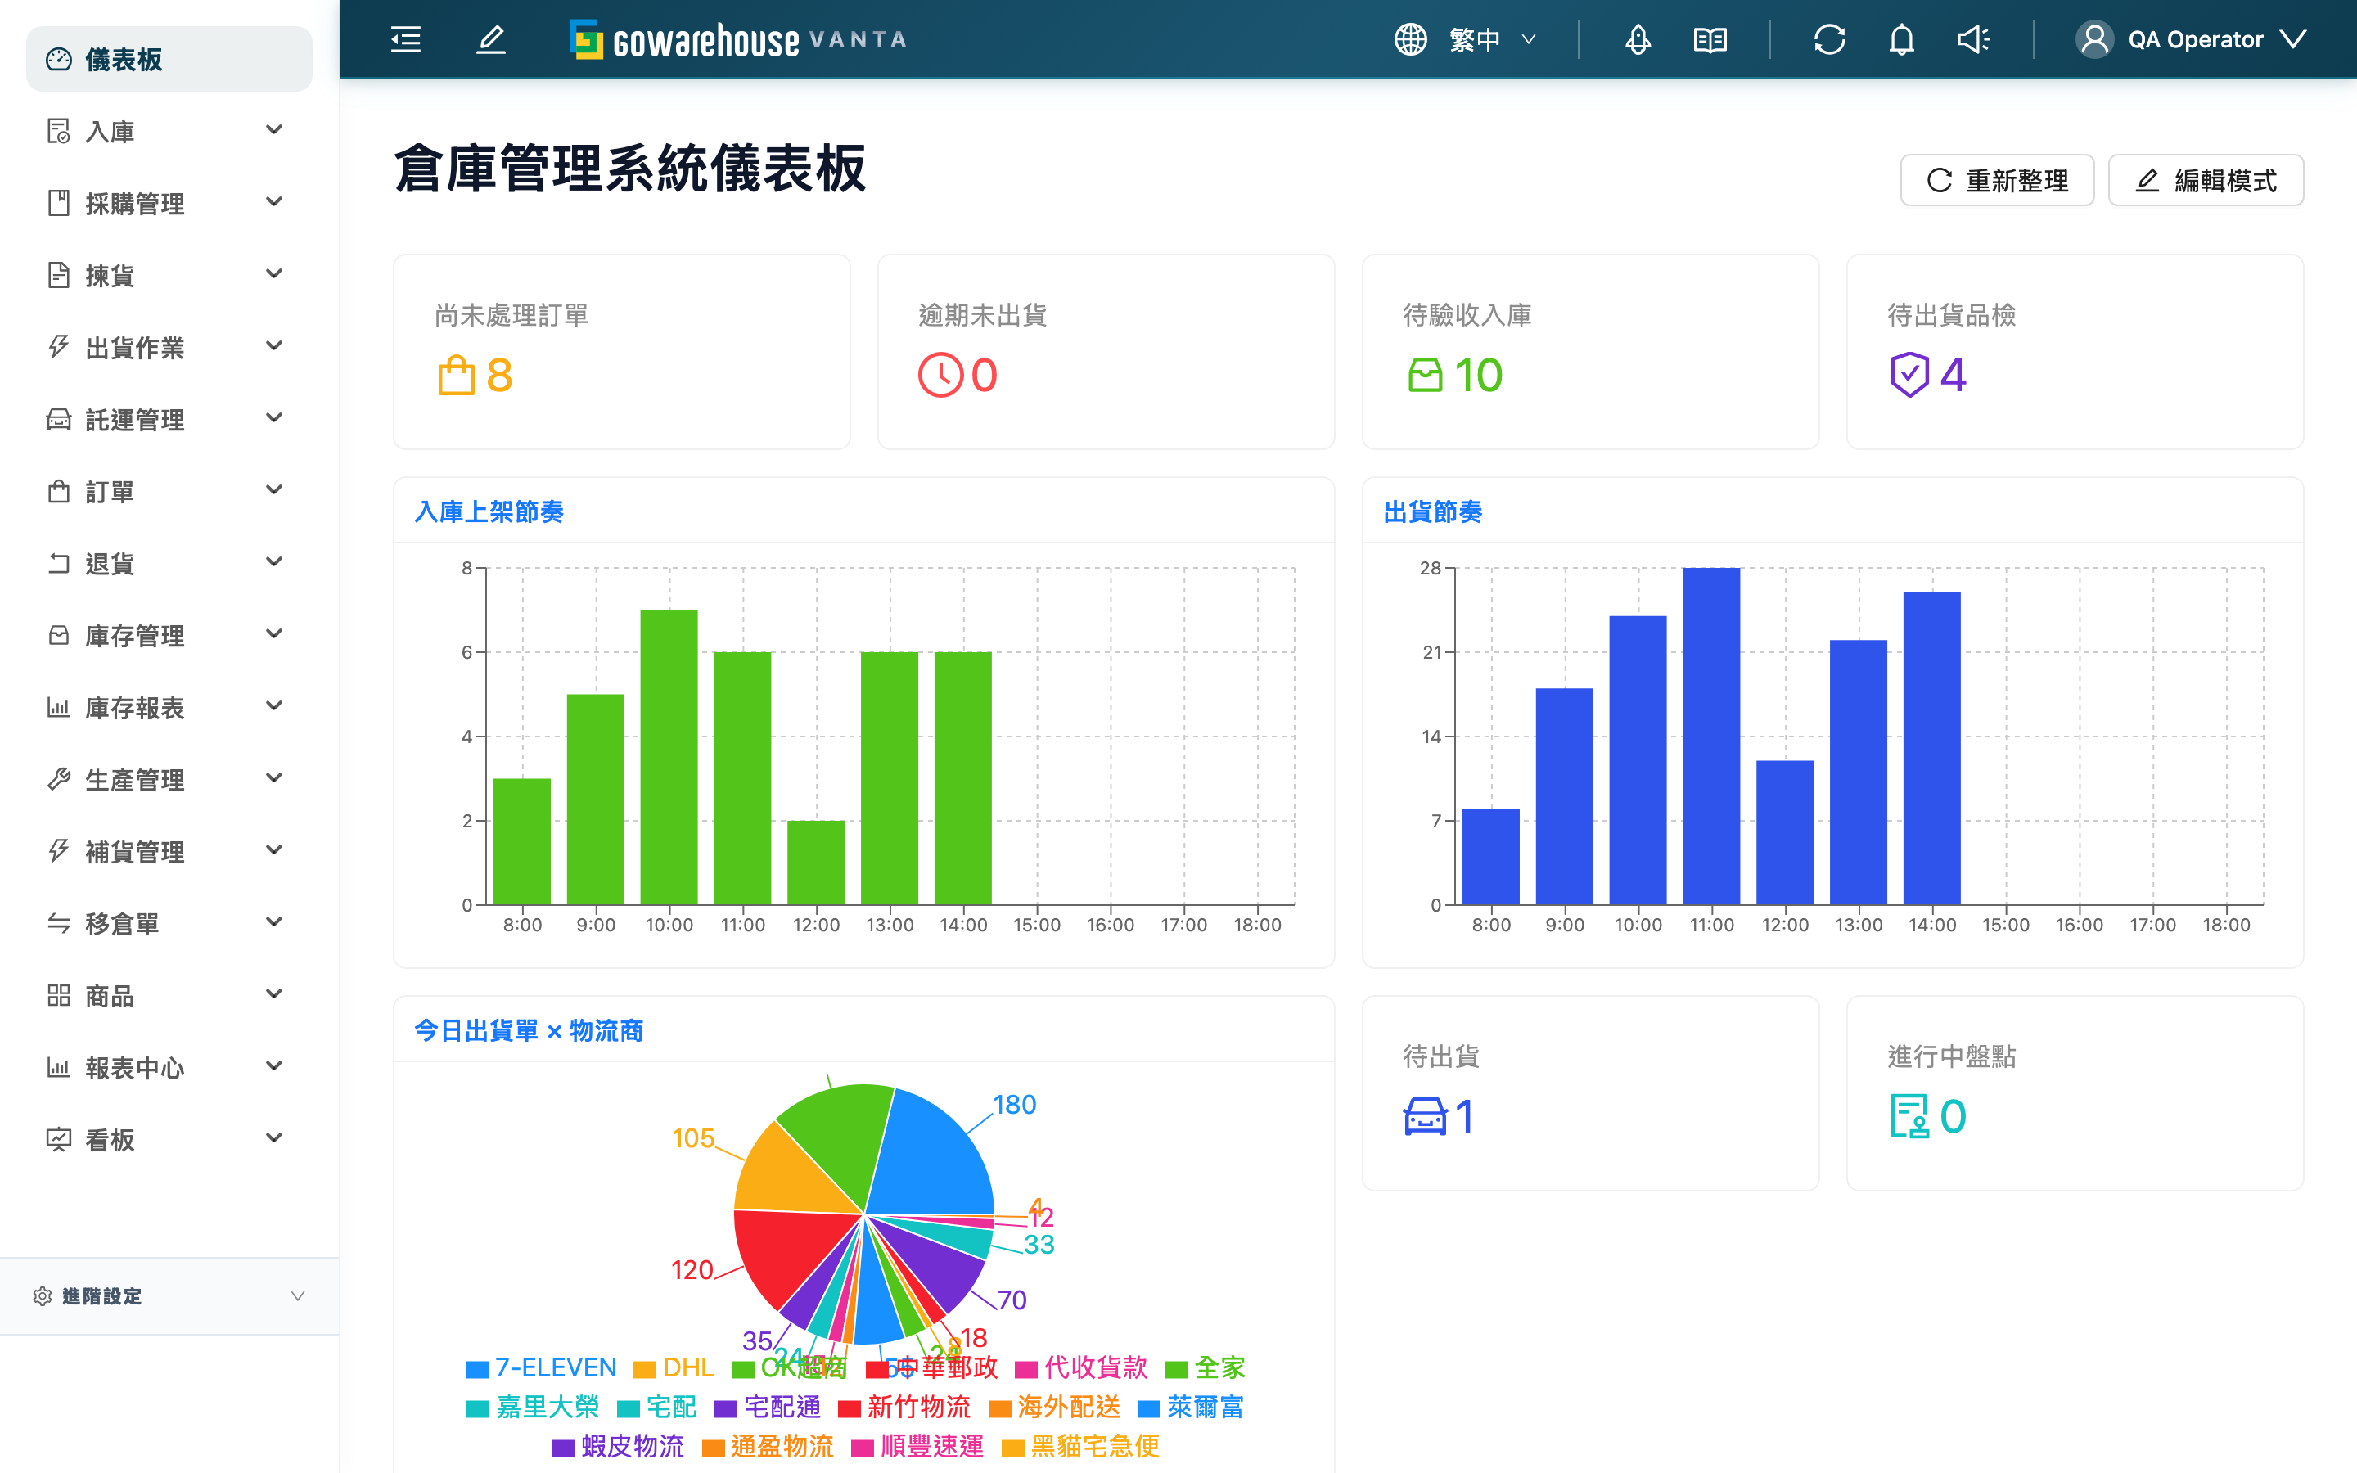This screenshot has width=2357, height=1473.
Task: Toggle the 通盈物流 legend entry
Action: 768,1446
